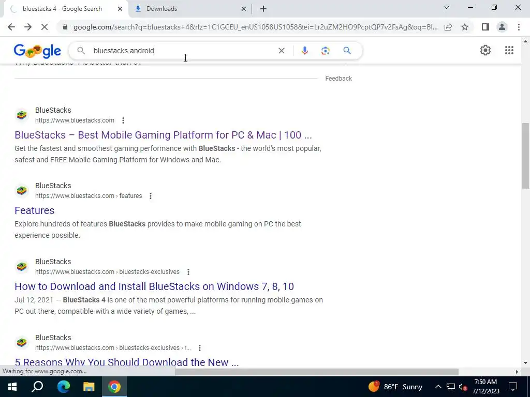Open a new browser tab

pos(263,9)
